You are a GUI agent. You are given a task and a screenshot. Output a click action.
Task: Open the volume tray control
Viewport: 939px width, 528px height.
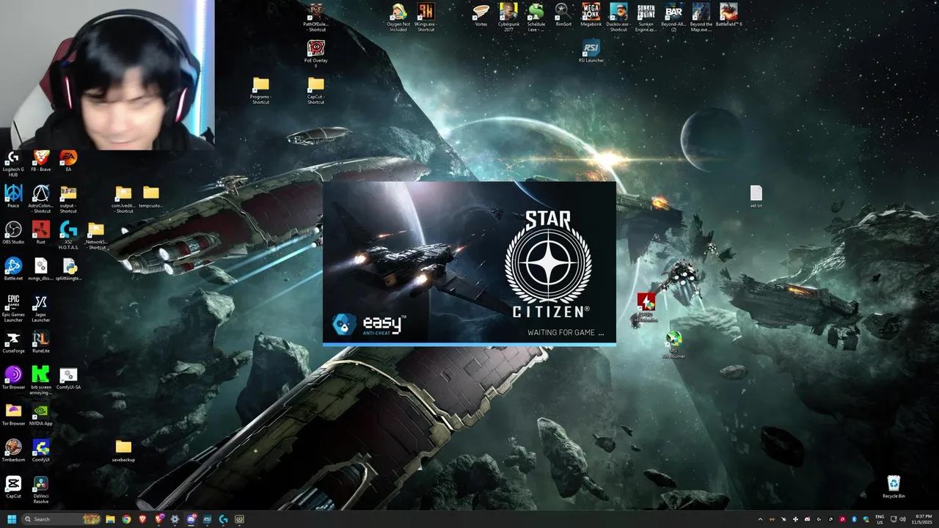coord(902,519)
